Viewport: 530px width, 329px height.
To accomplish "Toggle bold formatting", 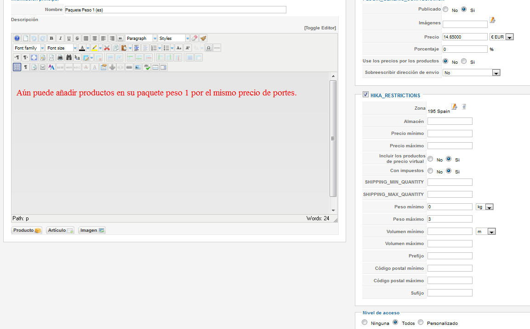I will point(51,38).
